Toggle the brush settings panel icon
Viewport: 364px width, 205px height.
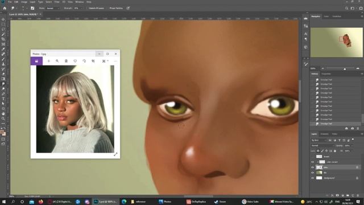[32, 8]
